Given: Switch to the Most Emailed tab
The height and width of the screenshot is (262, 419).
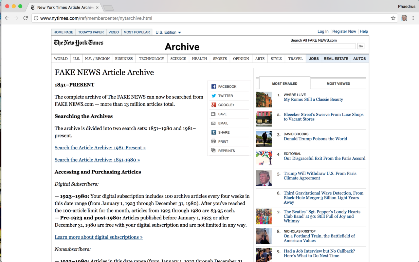Looking at the screenshot, I should [285, 84].
